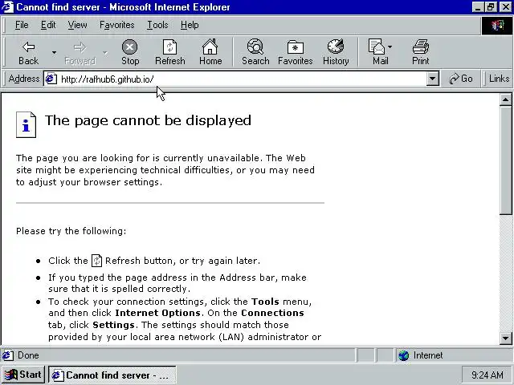Image resolution: width=514 pixels, height=385 pixels.
Task: Go to the Home page
Action: point(210,52)
